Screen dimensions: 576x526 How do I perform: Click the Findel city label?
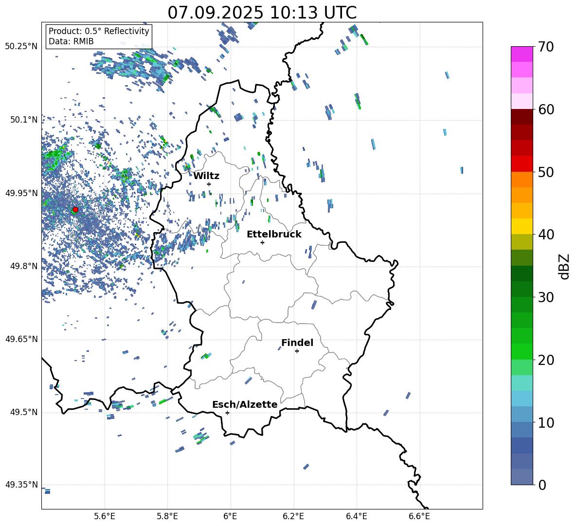click(297, 343)
